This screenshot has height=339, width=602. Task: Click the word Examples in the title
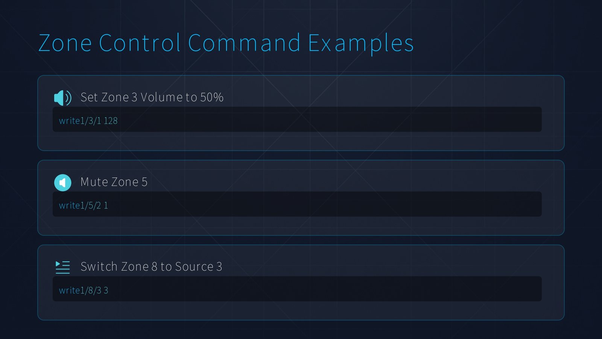(361, 43)
